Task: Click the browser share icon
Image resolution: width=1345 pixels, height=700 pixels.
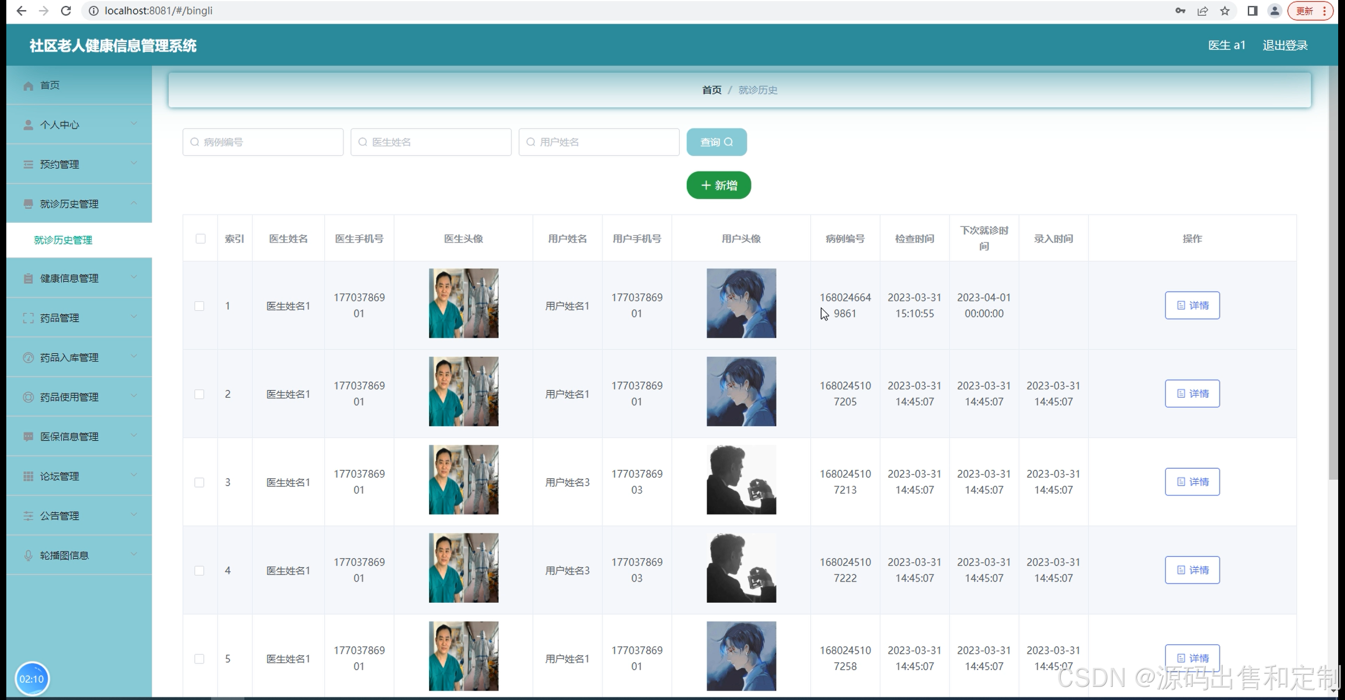Action: pyautogui.click(x=1203, y=11)
